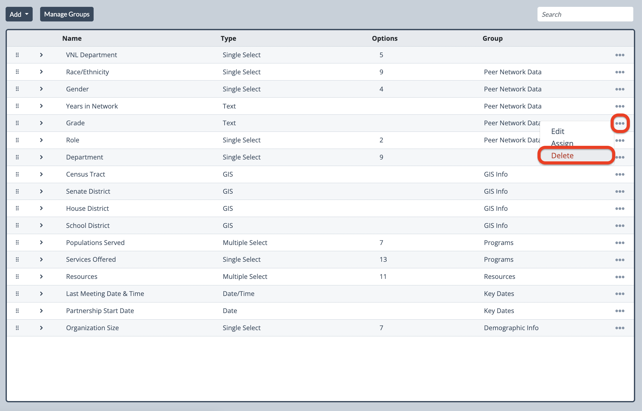Select Delete from the context menu
The height and width of the screenshot is (411, 642).
pos(562,155)
